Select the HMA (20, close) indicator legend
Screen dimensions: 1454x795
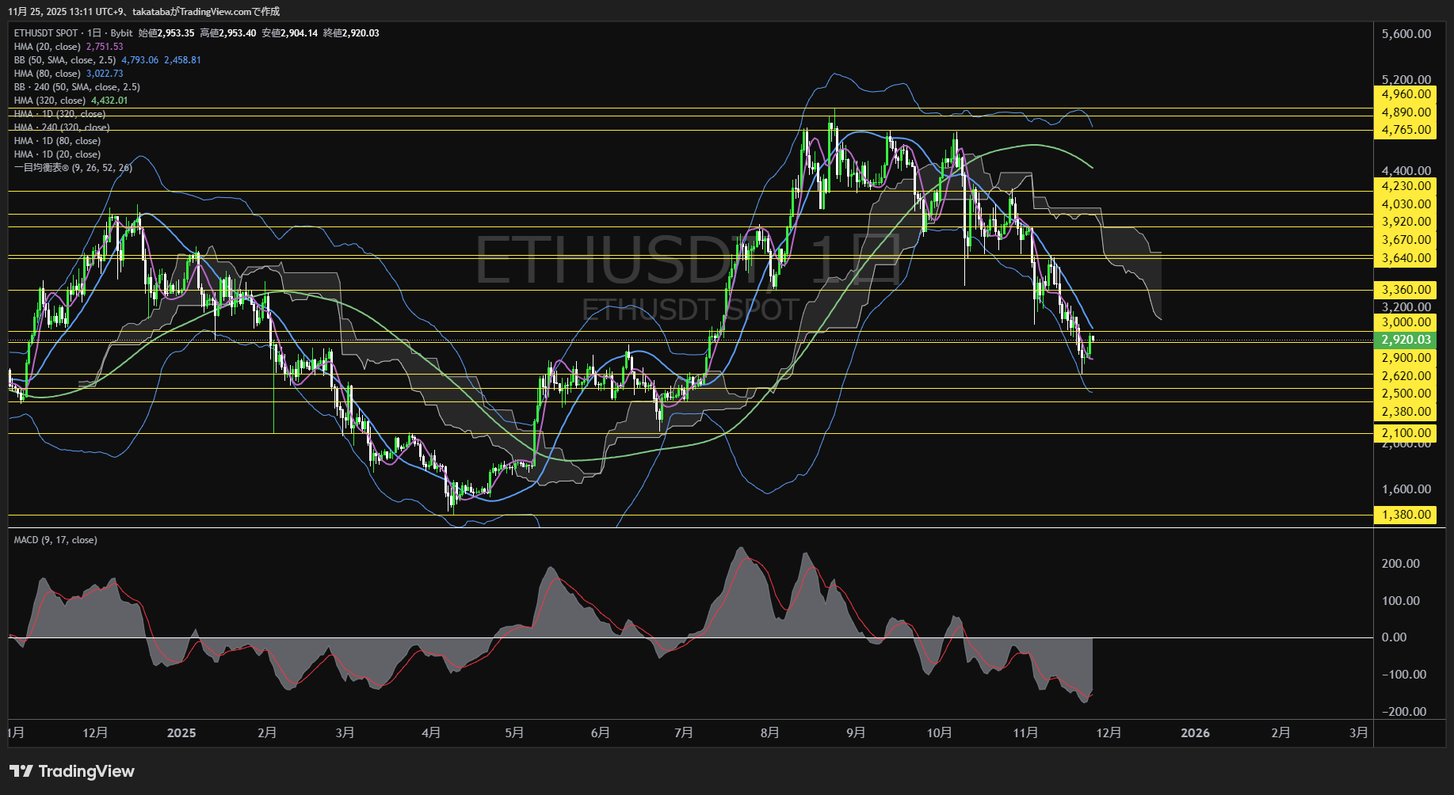[48, 47]
